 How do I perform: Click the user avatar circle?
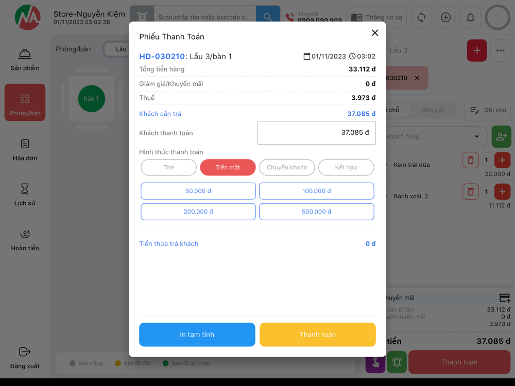[497, 17]
